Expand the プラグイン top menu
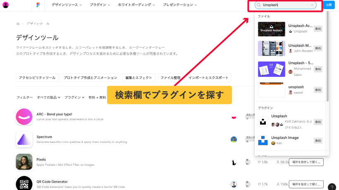Viewport: 339px width, 190px height. coord(100,5)
